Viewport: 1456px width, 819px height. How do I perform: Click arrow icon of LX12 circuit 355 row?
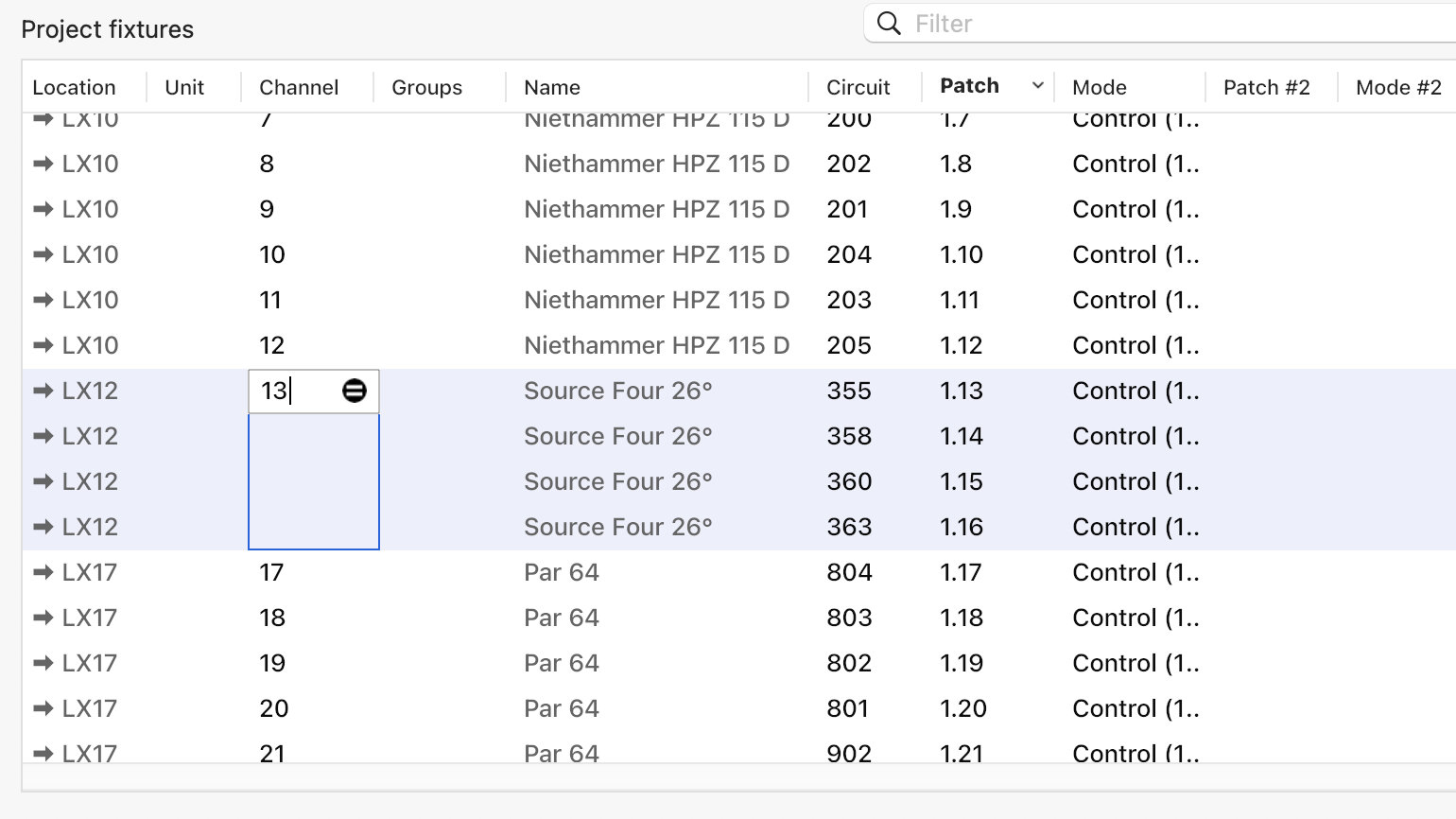tap(43, 391)
